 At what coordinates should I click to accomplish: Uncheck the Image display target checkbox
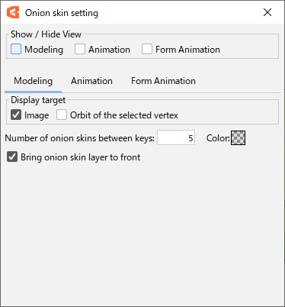tap(16, 115)
